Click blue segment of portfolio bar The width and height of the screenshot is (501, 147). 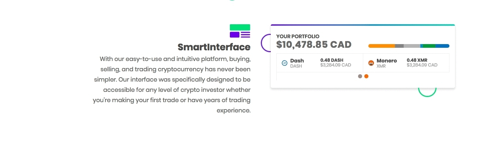[442, 46]
